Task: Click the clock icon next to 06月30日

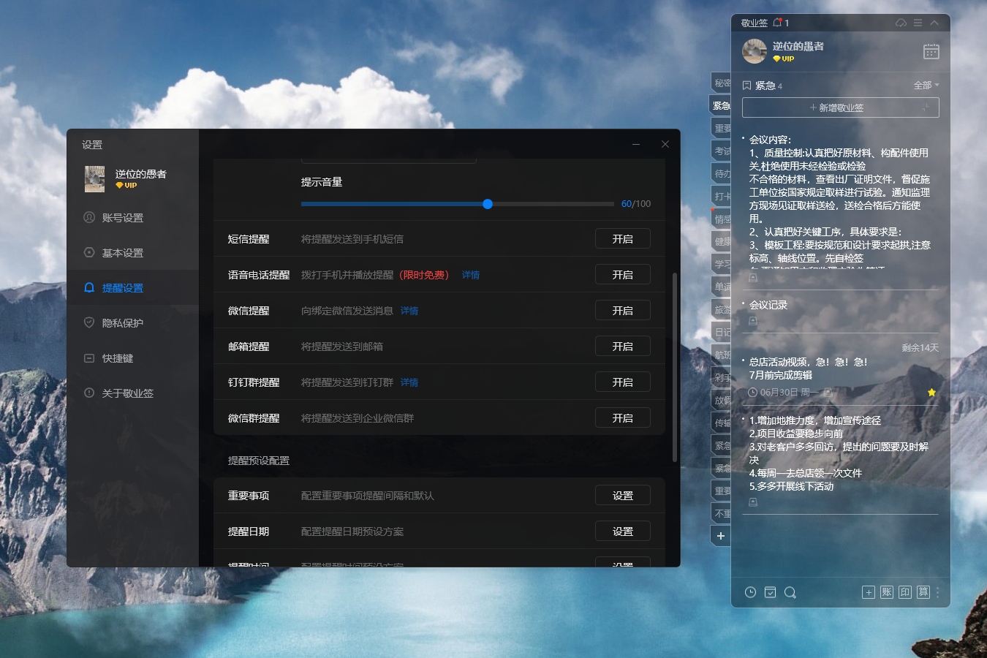Action: (x=752, y=393)
